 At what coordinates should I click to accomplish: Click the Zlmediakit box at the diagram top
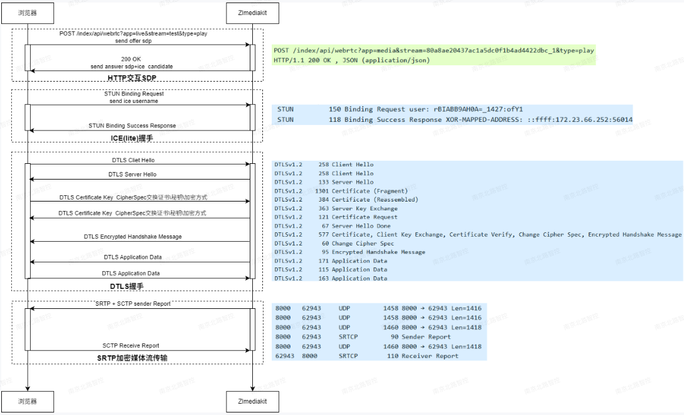point(252,13)
